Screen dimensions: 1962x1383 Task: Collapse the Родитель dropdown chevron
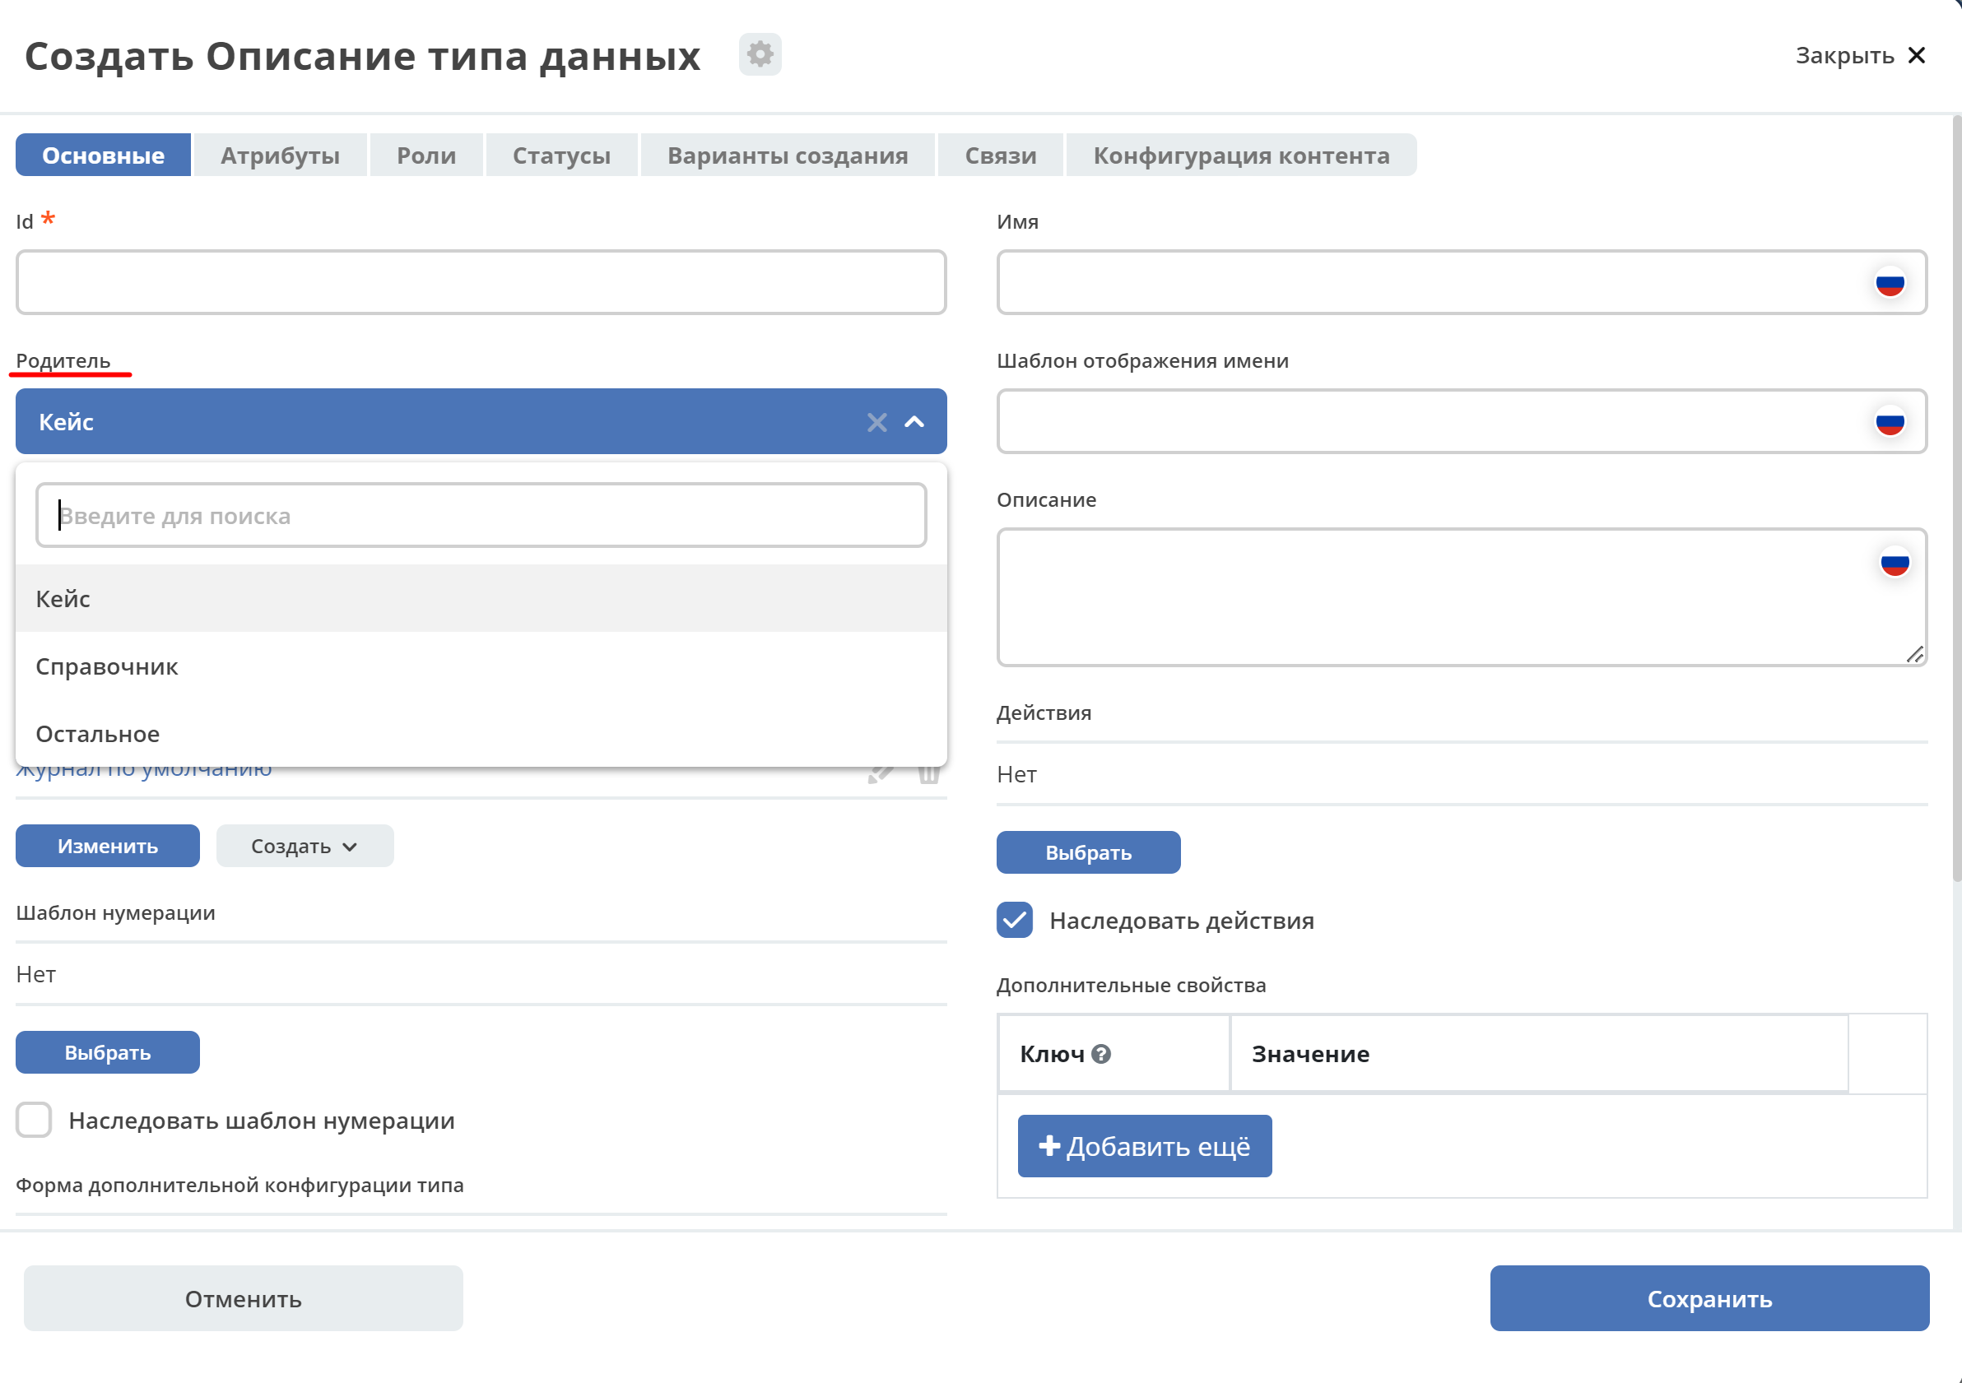pyautogui.click(x=914, y=422)
